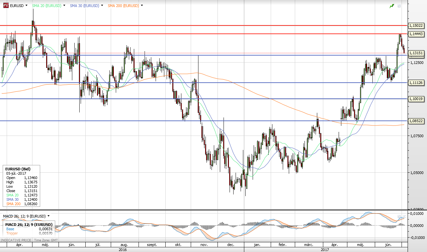Click the Open value 1,13460
The height and width of the screenshot is (252, 427).
[30, 178]
